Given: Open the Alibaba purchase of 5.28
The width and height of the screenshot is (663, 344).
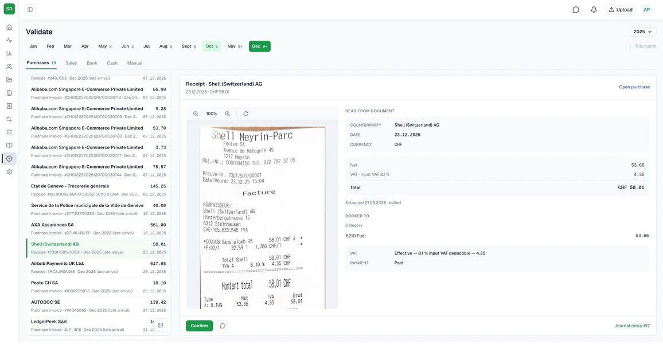Looking at the screenshot, I should (99, 113).
